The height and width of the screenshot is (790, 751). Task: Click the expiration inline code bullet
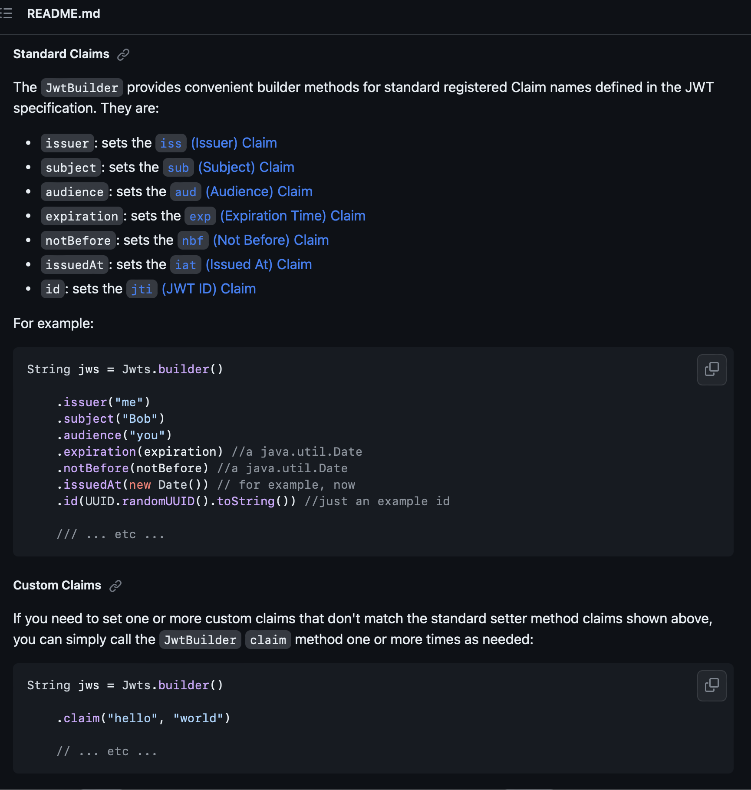click(82, 216)
